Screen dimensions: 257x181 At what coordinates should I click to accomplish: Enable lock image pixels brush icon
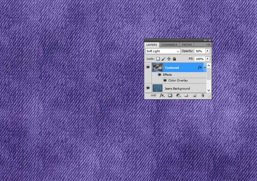pyautogui.click(x=164, y=59)
